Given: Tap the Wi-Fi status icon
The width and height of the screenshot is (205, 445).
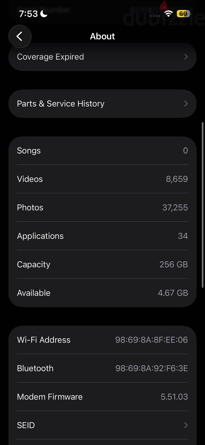Looking at the screenshot, I should tap(168, 14).
